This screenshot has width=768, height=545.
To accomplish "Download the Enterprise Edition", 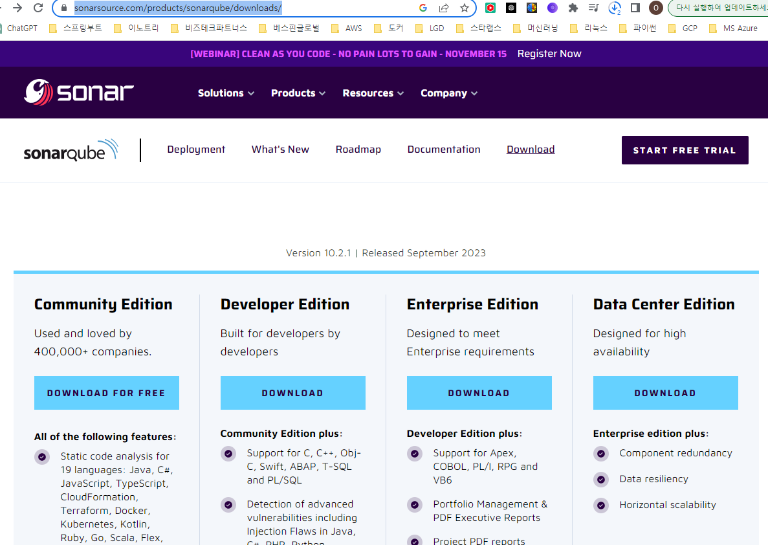I will (479, 393).
